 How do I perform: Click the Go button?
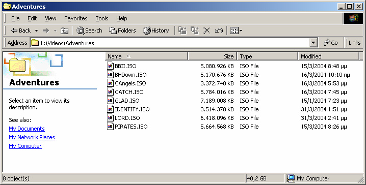pyautogui.click(x=331, y=43)
